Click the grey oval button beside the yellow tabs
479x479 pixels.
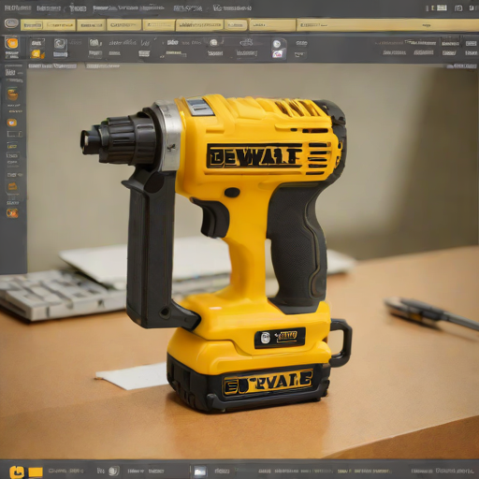tap(11, 23)
